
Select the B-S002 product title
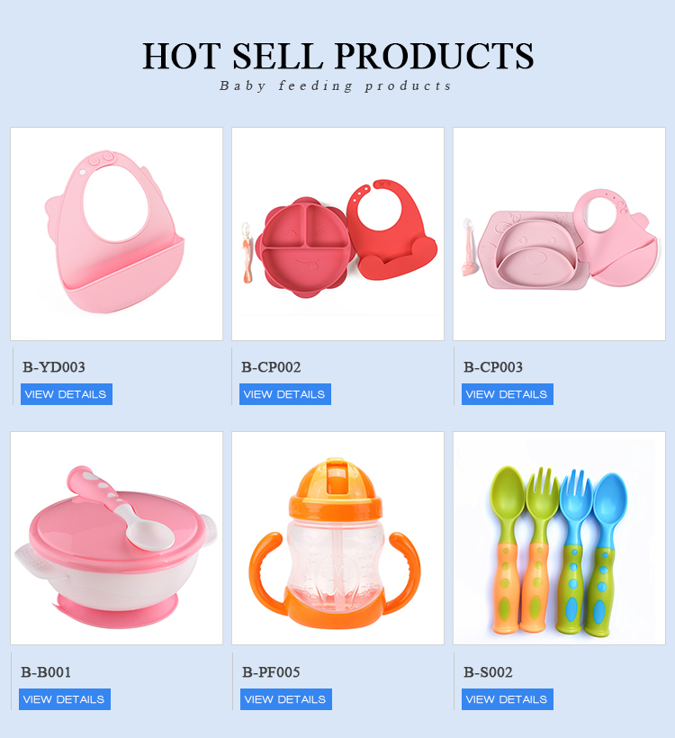coord(488,672)
